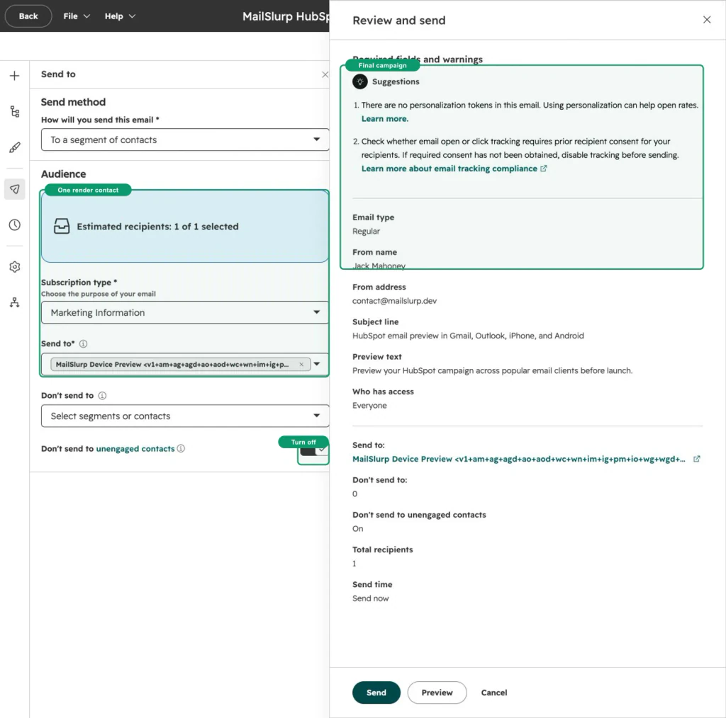The width and height of the screenshot is (726, 718).
Task: Open the structure tree icon in sidebar
Action: click(15, 111)
